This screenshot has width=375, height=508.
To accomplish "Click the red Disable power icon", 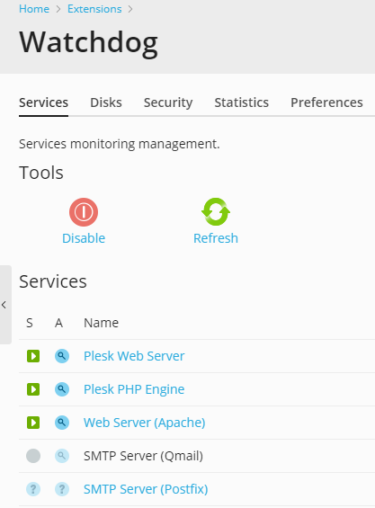I will [x=84, y=212].
